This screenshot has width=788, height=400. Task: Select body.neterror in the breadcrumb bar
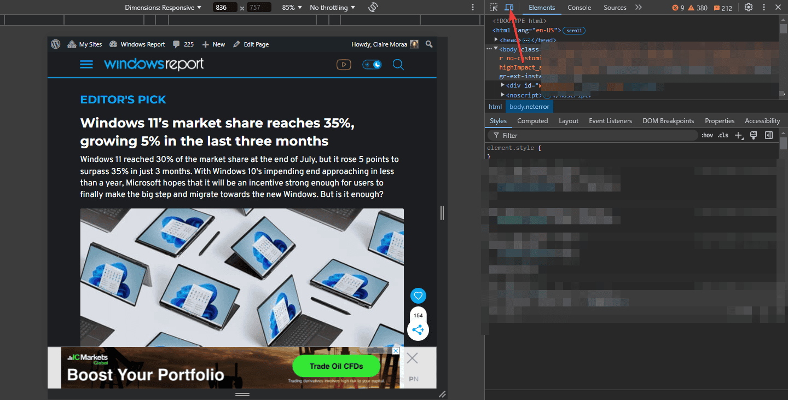[529, 107]
